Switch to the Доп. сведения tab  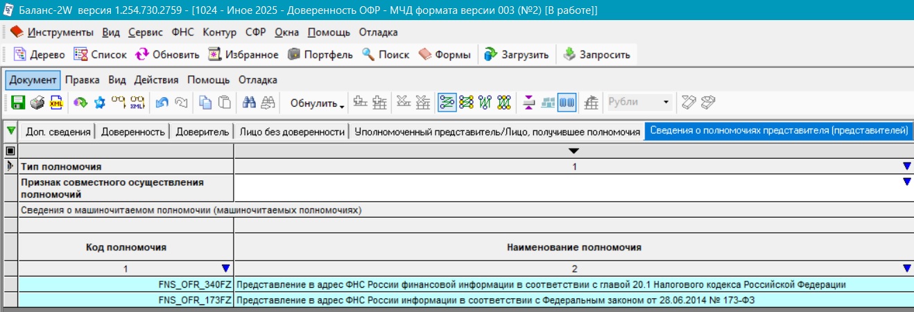pyautogui.click(x=59, y=132)
